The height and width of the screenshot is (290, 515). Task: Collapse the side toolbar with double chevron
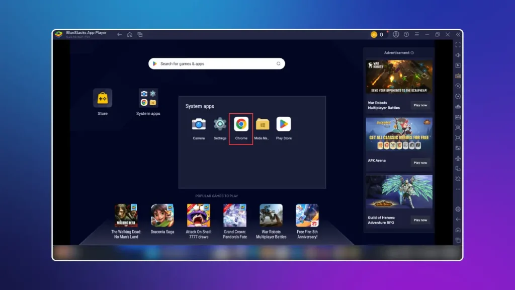(x=458, y=35)
